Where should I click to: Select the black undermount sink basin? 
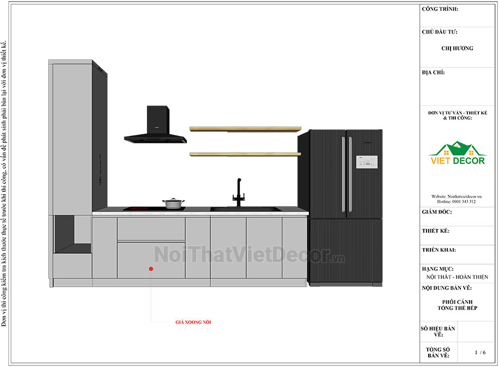246,209
